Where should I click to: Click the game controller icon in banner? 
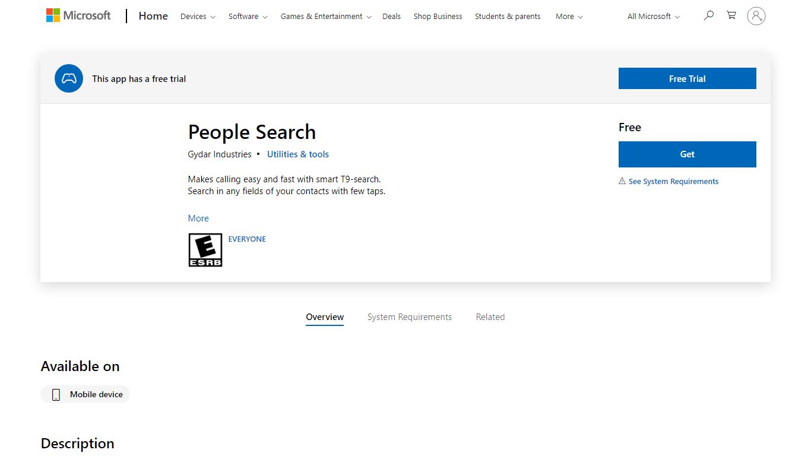69,78
